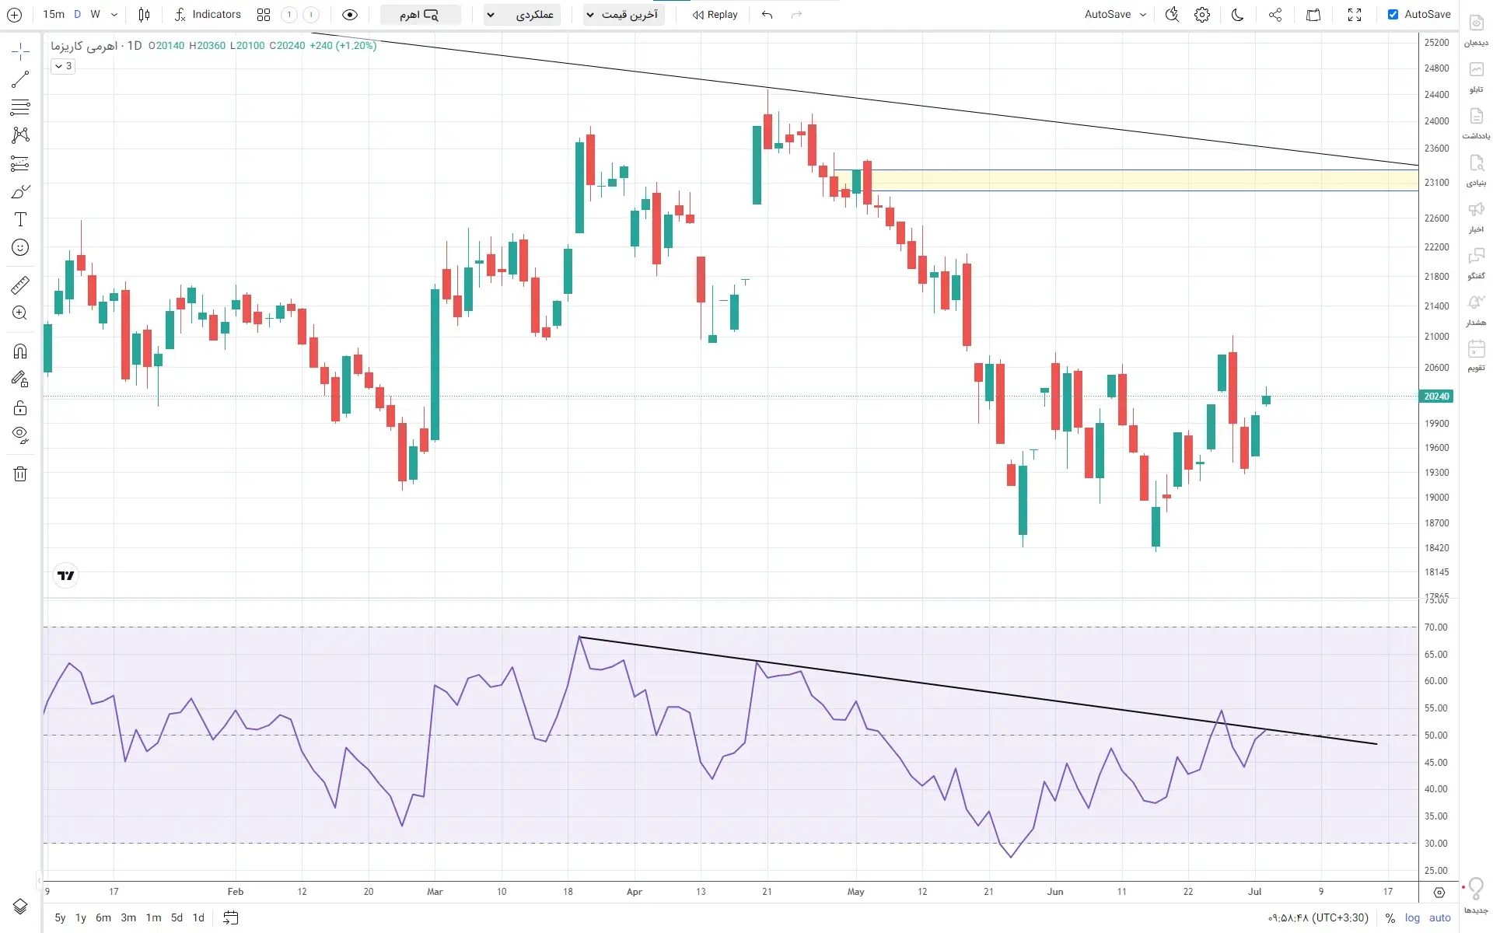
Task: Redo the last action
Action: click(x=796, y=15)
